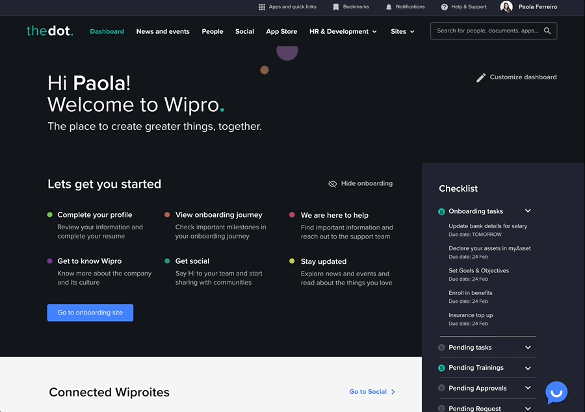Viewport: 585px width, 412px height.
Task: Open Set Goals & Objectives task
Action: [x=478, y=271]
